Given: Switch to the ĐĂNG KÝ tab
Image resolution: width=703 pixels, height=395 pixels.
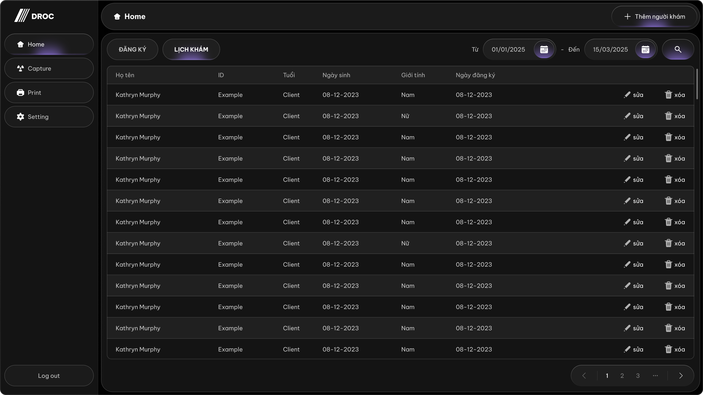Looking at the screenshot, I should click(132, 49).
